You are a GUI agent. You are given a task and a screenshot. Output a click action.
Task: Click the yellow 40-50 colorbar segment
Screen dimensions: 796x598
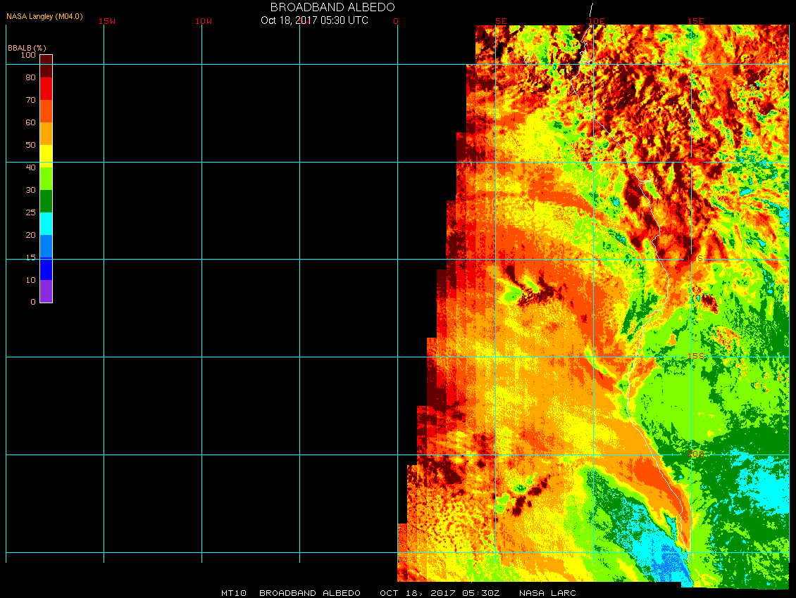(x=46, y=156)
